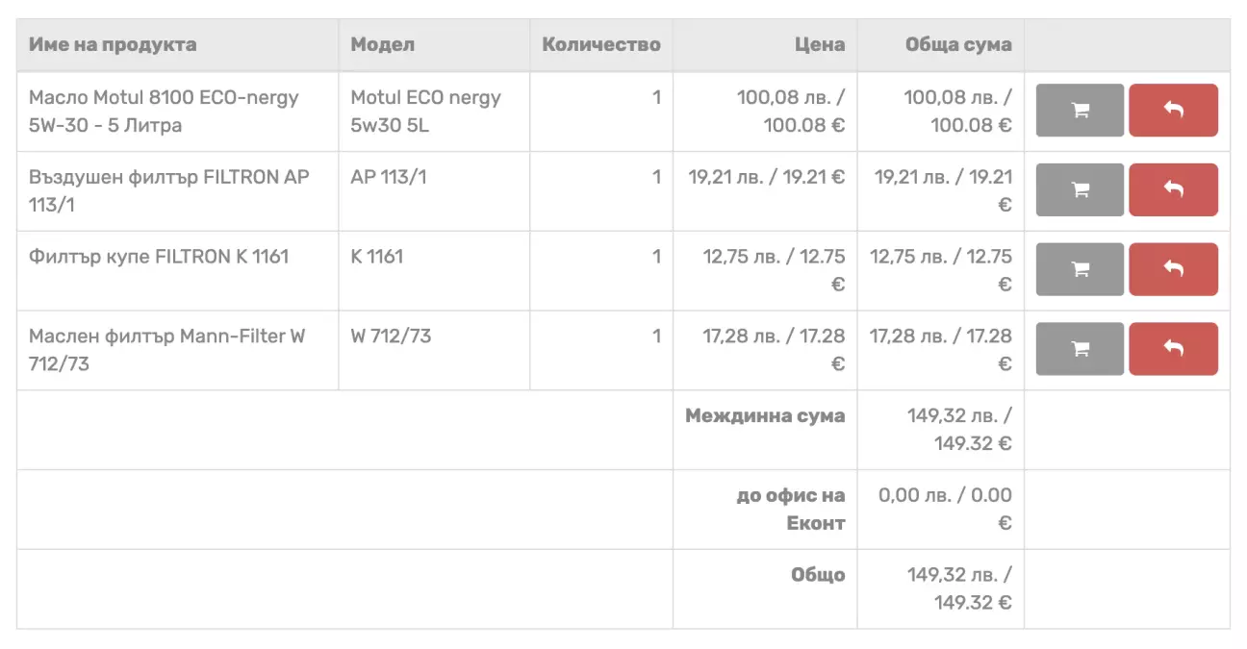The width and height of the screenshot is (1247, 649).
Task: Reorder Motul 8100 ECO-nergy oil via cart icon
Action: point(1080,111)
